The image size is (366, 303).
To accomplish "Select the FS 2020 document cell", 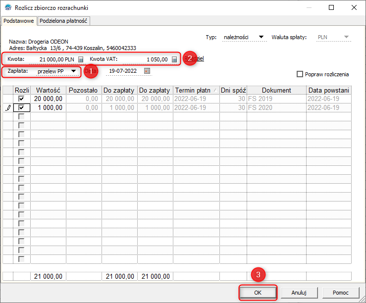I will (x=276, y=107).
